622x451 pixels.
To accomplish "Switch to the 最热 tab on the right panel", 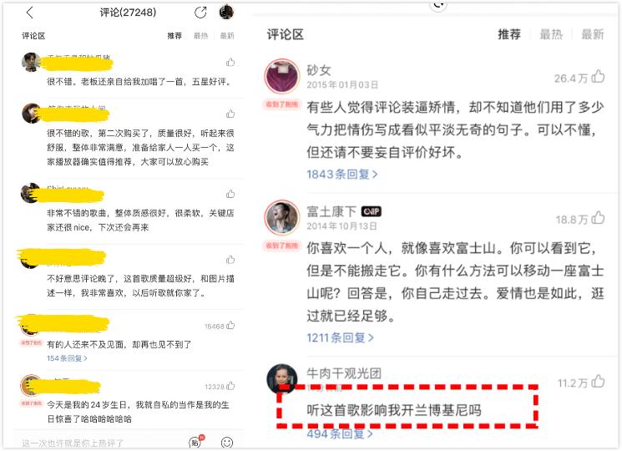I will 551,34.
